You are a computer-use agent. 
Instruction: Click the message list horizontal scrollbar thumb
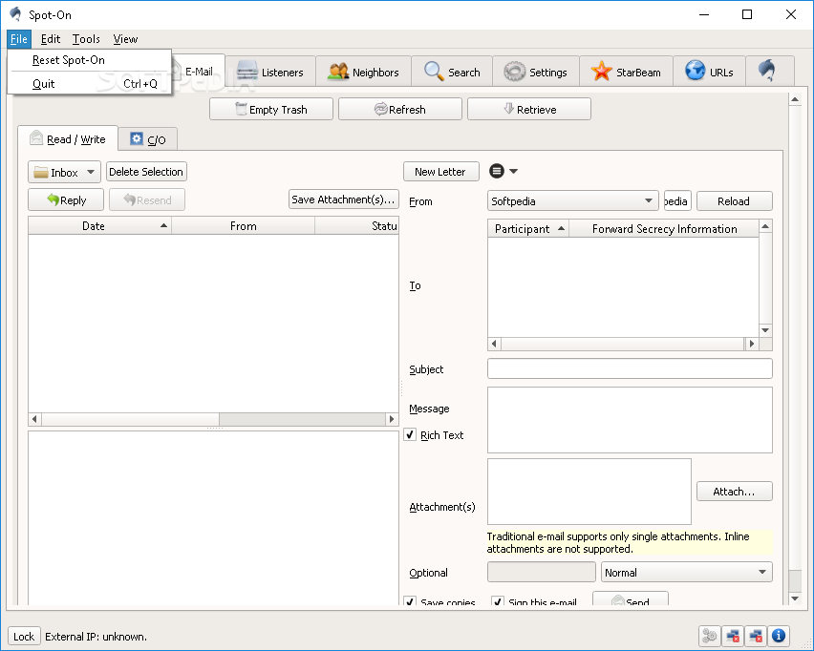coord(130,419)
